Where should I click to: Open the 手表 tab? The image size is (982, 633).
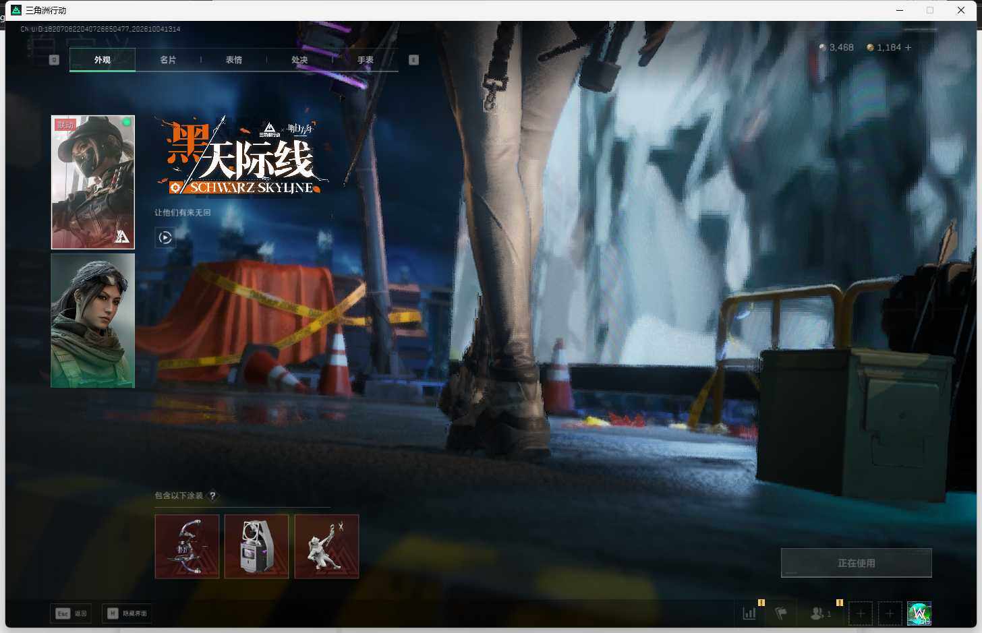click(366, 60)
